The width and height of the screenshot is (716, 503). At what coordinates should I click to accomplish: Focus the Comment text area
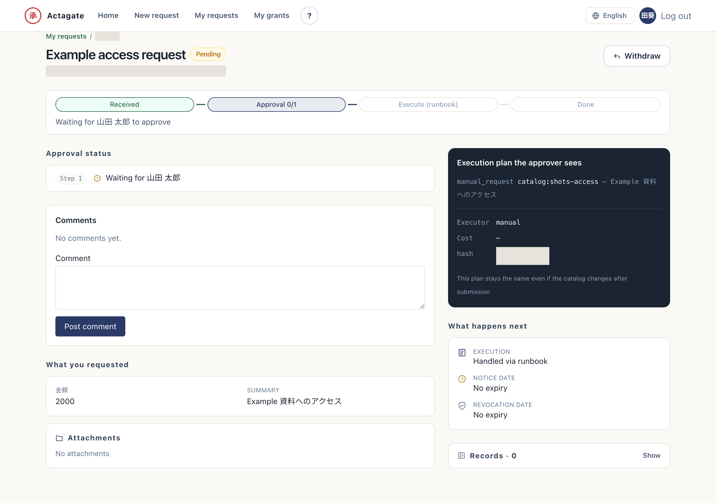point(240,288)
